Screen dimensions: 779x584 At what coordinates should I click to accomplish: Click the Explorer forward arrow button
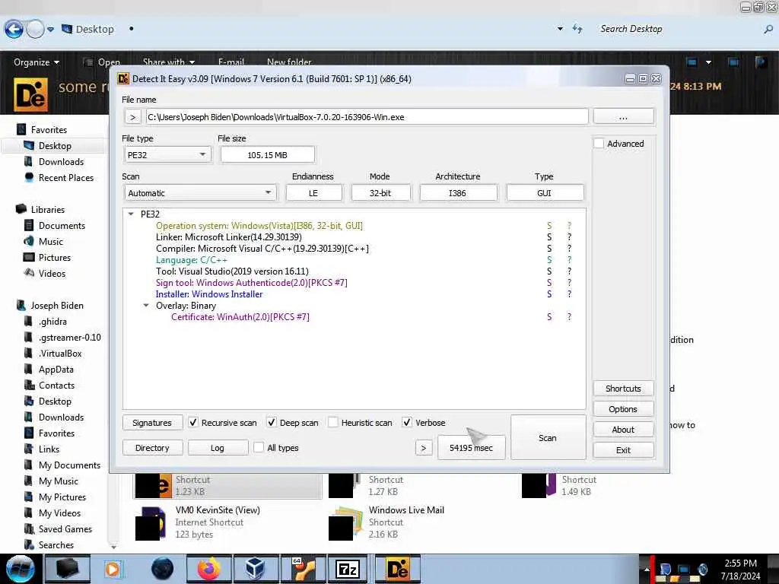[x=35, y=30]
